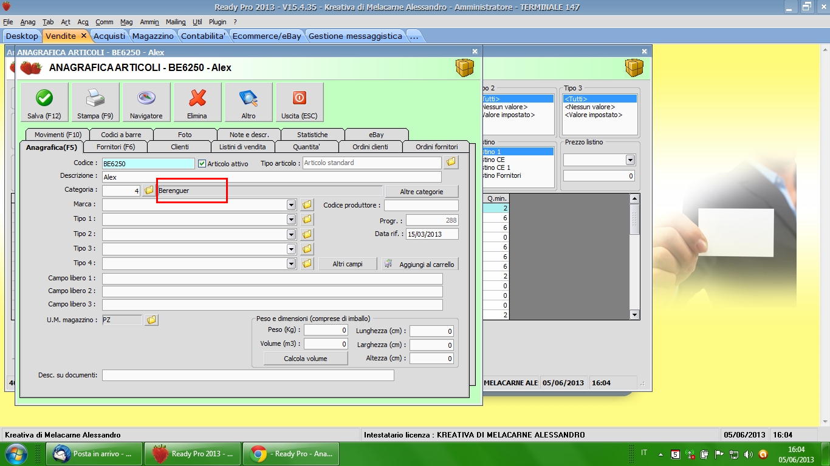Toggle the Articolo attivo checkbox
Viewport: 830px width, 466px height.
202,164
